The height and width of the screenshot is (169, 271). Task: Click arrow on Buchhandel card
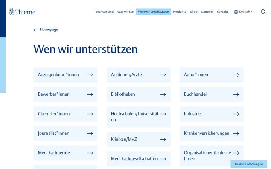tap(236, 94)
